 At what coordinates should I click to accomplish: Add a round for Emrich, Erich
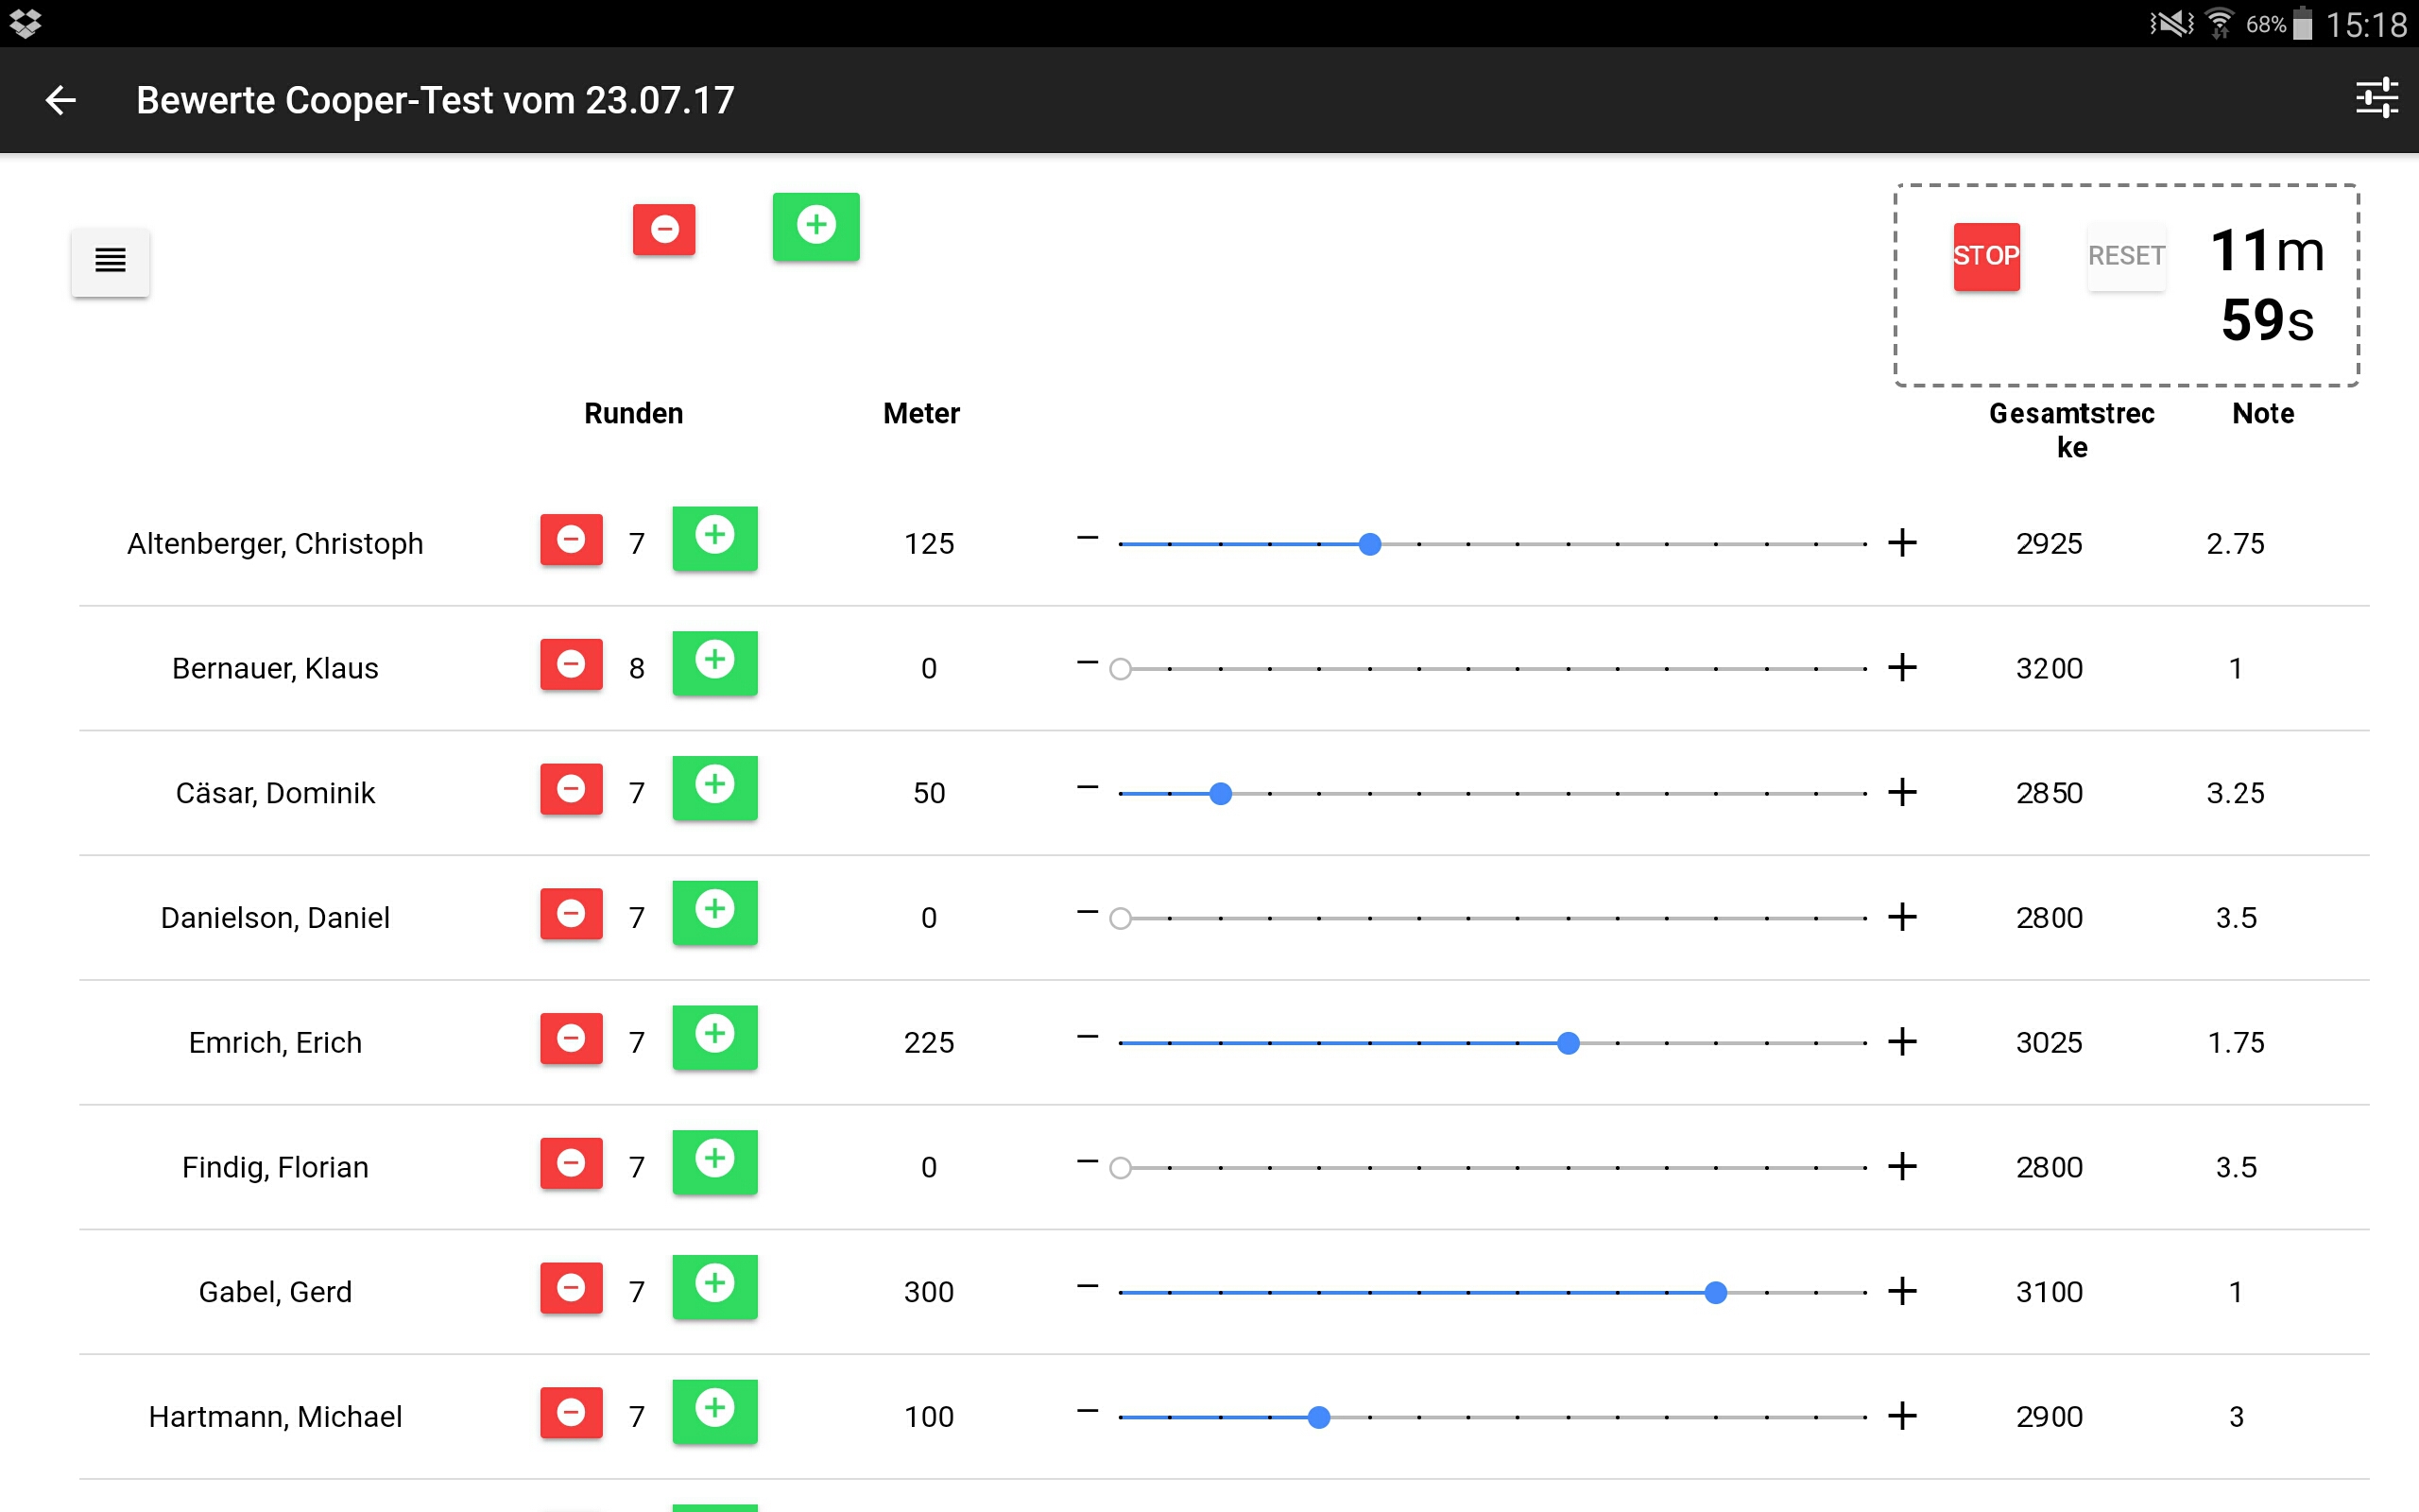point(714,1037)
